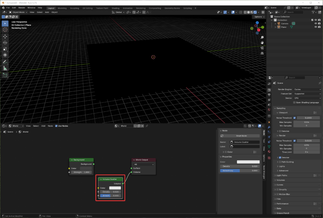Open the World properties tab icon
Viewport: 323px width, 218px height.
point(269,110)
